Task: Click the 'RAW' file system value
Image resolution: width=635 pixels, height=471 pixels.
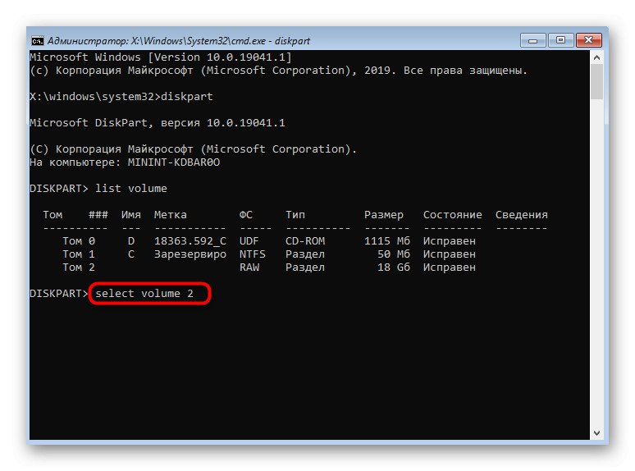Action: pos(249,268)
